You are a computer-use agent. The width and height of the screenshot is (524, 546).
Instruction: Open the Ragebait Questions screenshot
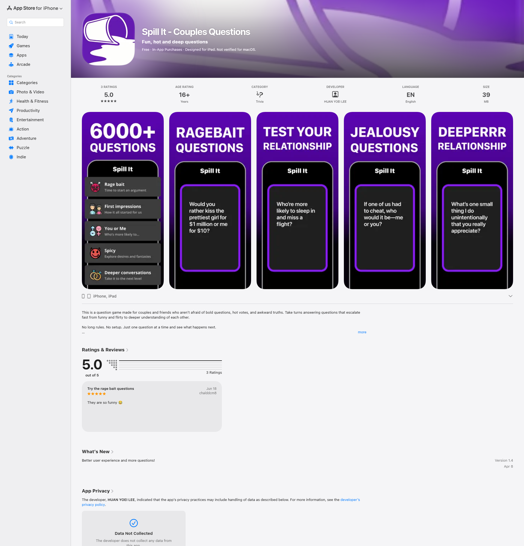[x=210, y=201]
